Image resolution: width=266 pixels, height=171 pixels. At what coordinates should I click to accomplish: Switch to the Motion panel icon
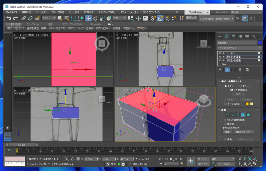240,36
